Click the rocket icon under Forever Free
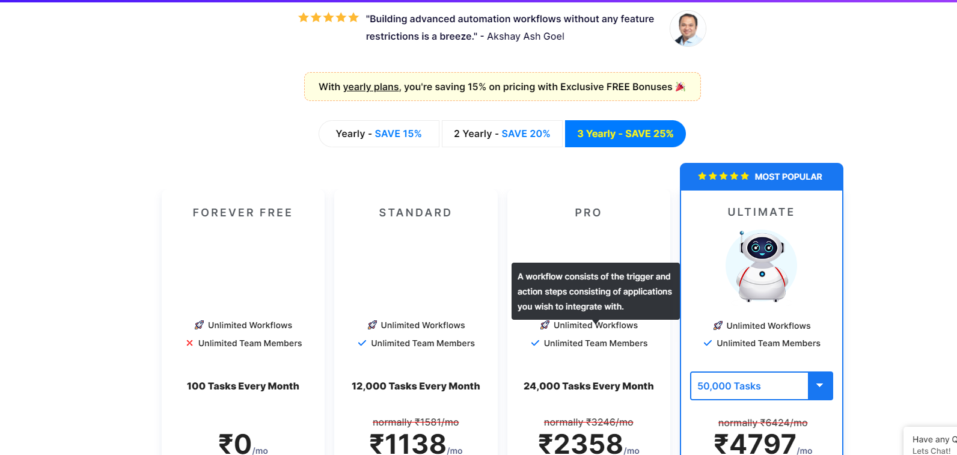Screen dimensions: 957x455 coord(199,325)
